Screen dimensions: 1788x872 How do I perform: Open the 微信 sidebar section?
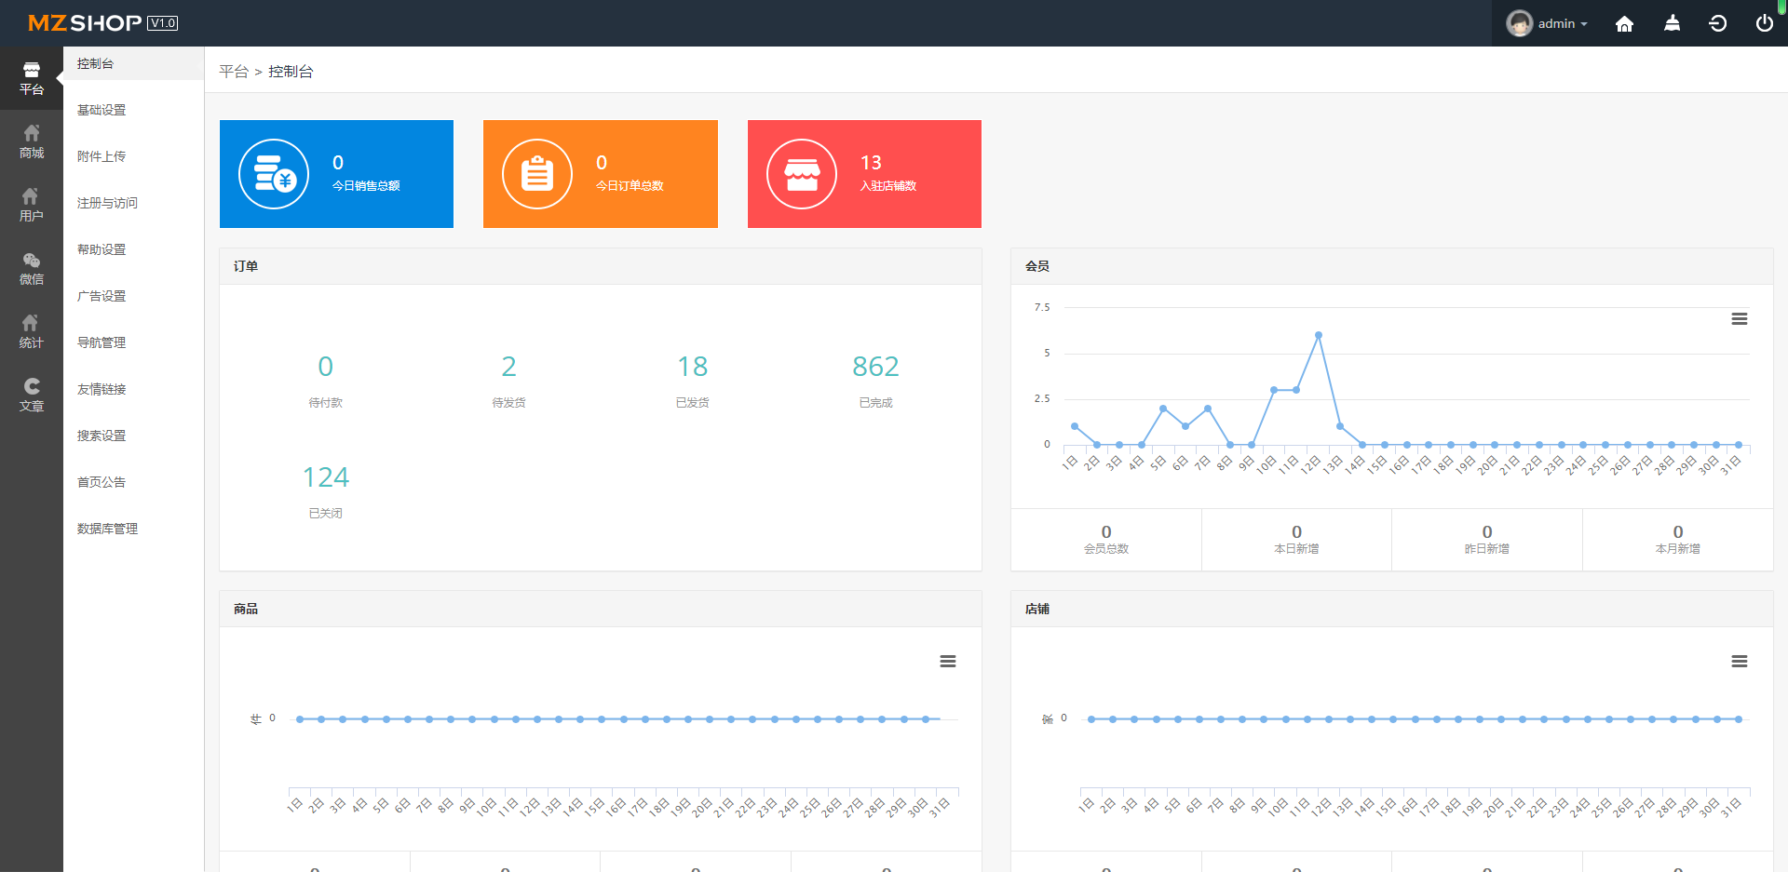32,268
